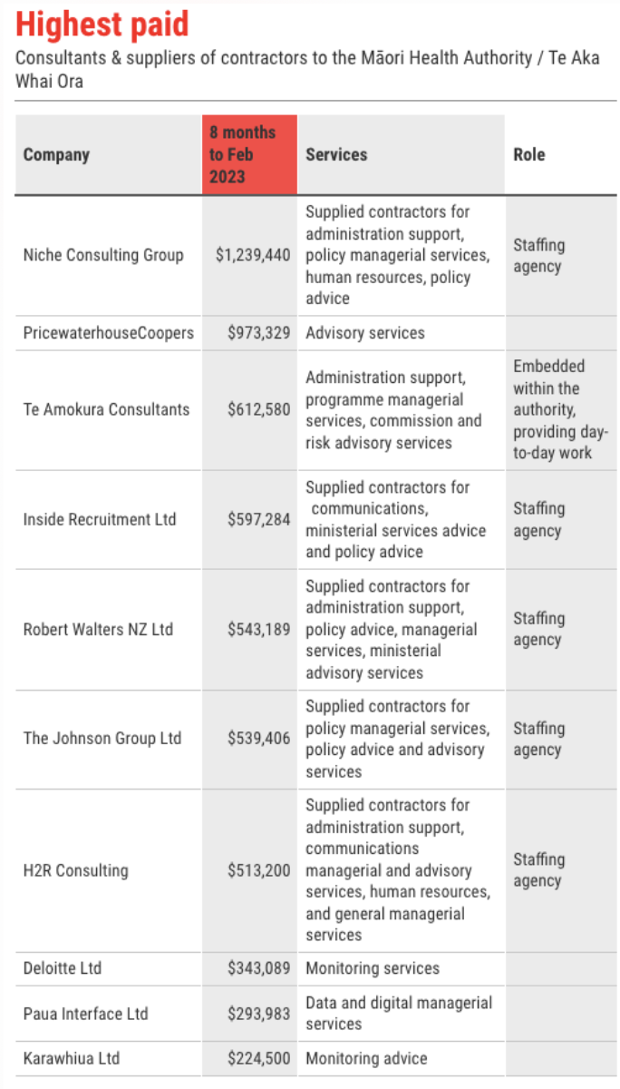Click the 'Highest paid' heading

(102, 25)
